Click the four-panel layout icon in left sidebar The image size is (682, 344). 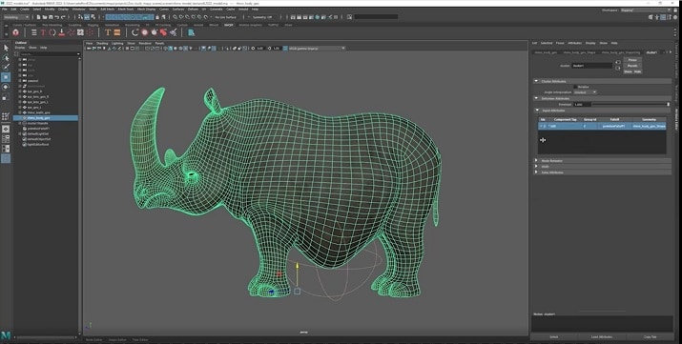pos(6,139)
